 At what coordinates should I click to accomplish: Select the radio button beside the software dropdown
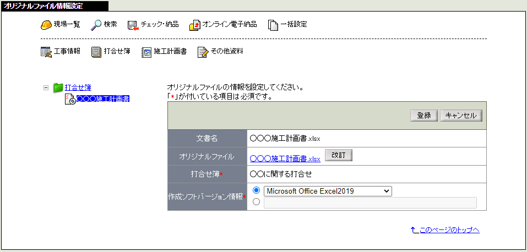click(x=257, y=190)
